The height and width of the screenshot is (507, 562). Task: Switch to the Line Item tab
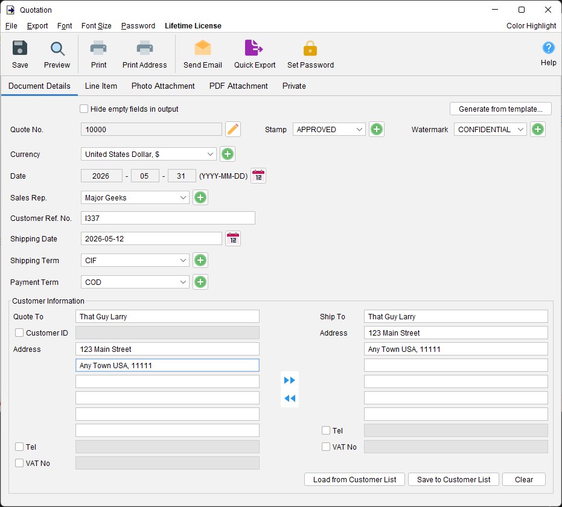[101, 86]
